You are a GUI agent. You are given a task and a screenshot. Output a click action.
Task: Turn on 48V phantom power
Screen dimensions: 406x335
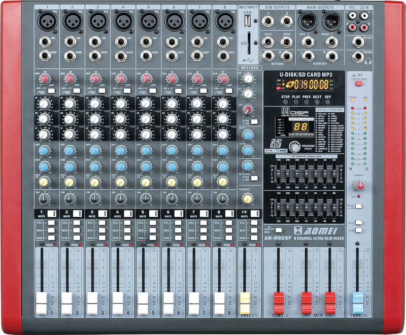click(x=359, y=83)
